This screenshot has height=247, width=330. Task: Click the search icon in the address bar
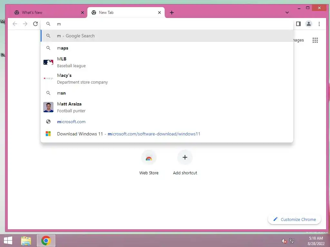click(48, 24)
